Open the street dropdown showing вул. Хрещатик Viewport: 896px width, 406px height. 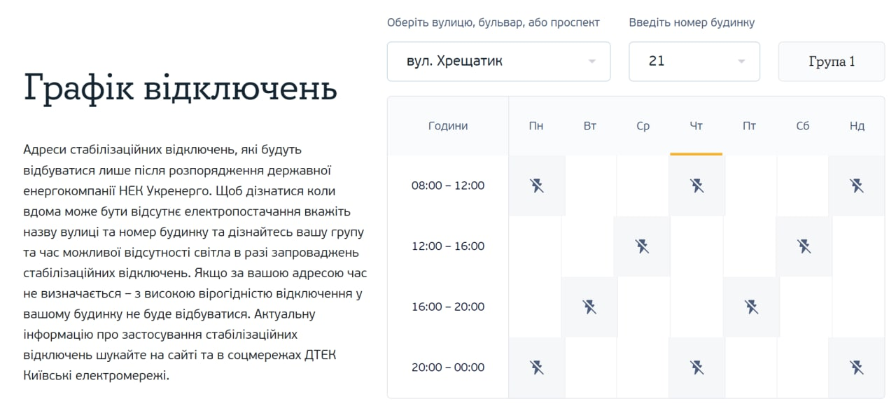pyautogui.click(x=498, y=62)
